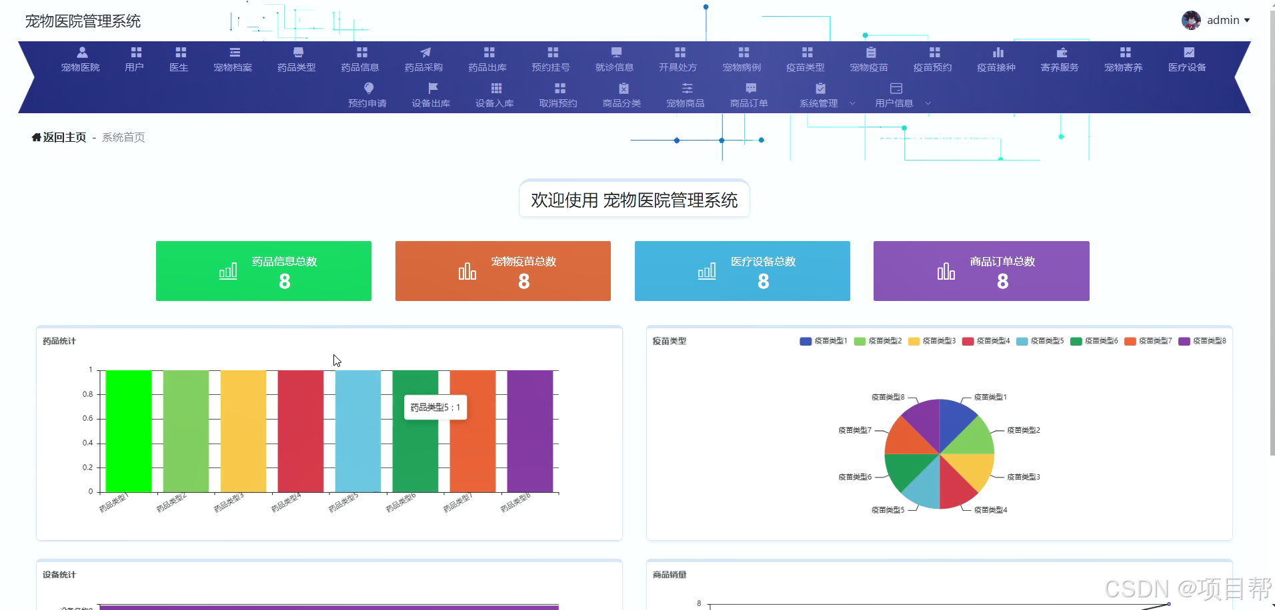Toggle 疫苗类型1 legend item

824,341
